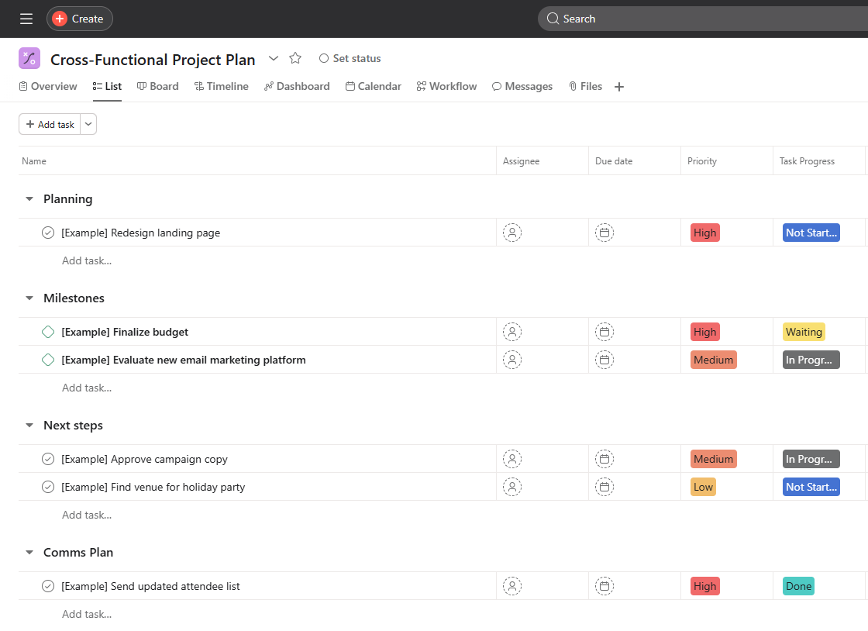Open the Messages tab
The image size is (868, 631).
[x=522, y=86]
